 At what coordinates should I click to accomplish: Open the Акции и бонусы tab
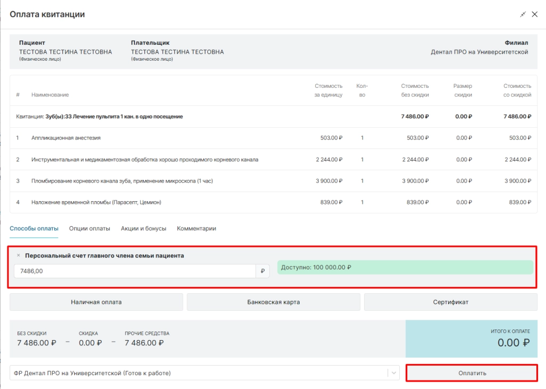(x=143, y=228)
